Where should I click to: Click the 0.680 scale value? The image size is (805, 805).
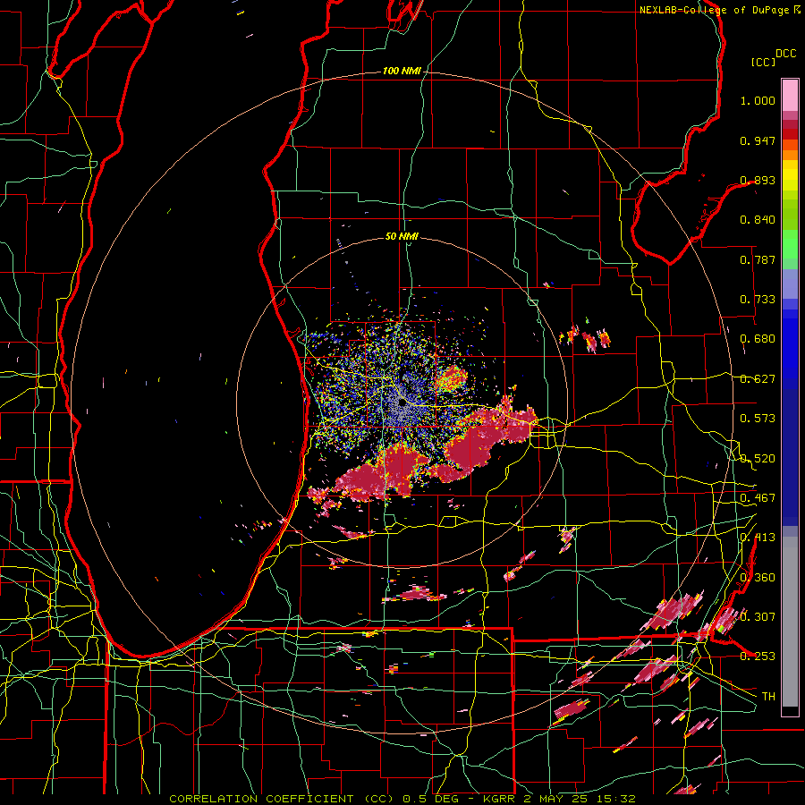758,339
